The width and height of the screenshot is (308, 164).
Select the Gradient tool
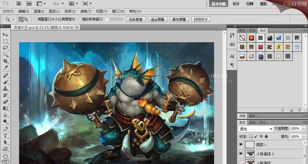pos(5,108)
